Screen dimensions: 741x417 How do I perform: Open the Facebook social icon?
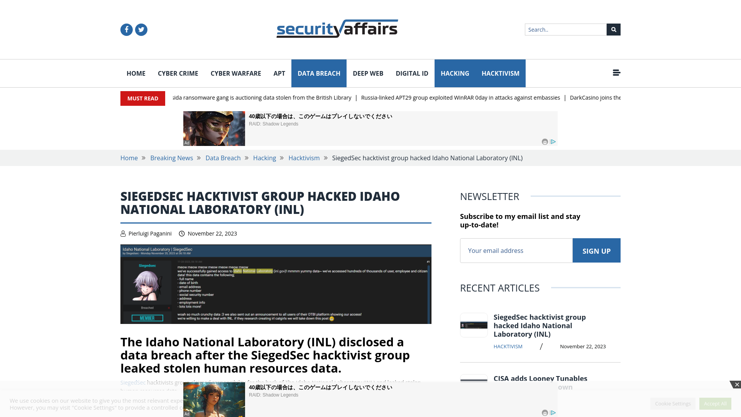127,30
